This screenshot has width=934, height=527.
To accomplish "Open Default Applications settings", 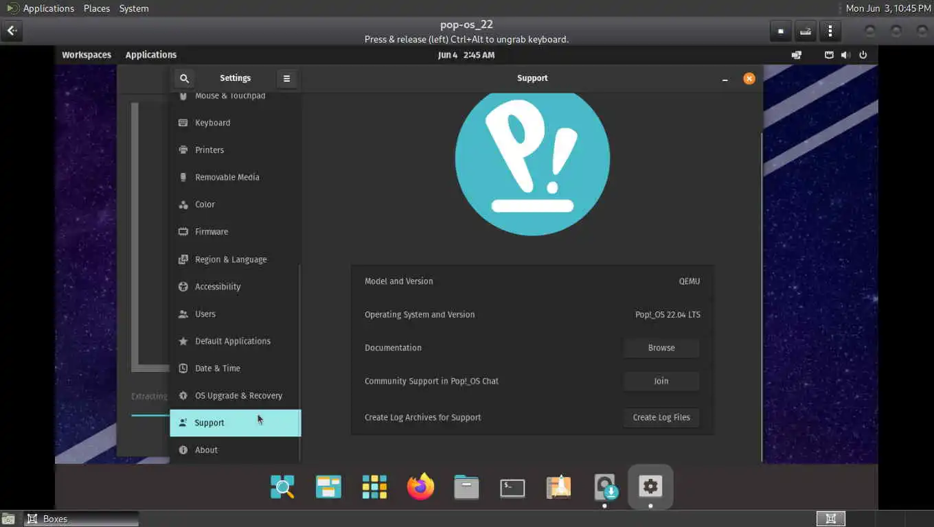I will point(235,341).
